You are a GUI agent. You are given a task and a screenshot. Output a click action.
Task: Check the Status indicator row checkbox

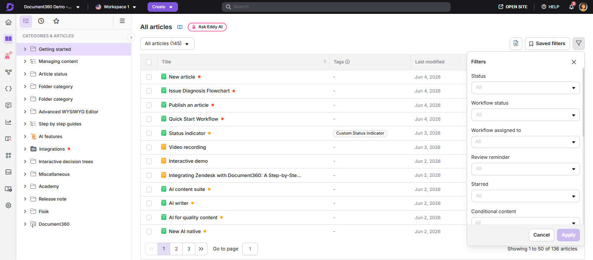click(149, 133)
